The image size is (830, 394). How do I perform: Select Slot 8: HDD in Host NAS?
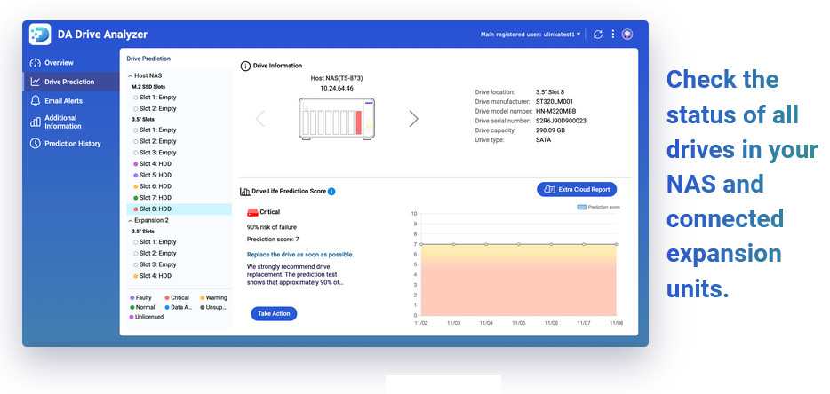click(179, 209)
